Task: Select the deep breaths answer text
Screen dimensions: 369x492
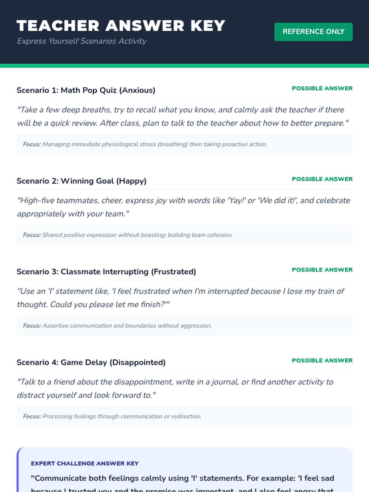Action: 183,116
